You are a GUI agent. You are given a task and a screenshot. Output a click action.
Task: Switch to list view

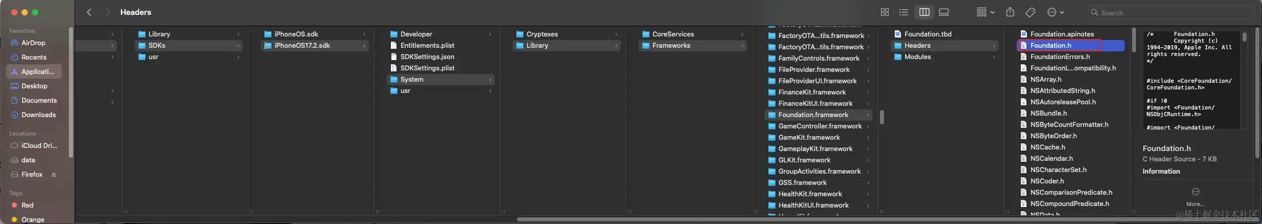coord(904,12)
